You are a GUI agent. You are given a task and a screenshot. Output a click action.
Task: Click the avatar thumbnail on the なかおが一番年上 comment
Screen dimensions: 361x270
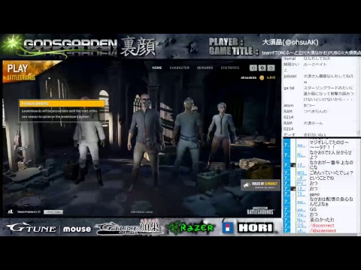tap(293, 165)
